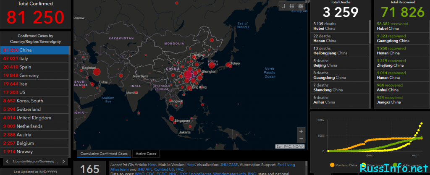
Task: Click the red bubble over South Korea
Action: [x=212, y=65]
